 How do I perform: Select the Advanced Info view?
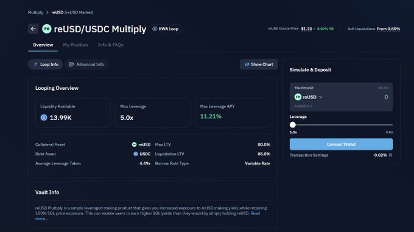[86, 64]
